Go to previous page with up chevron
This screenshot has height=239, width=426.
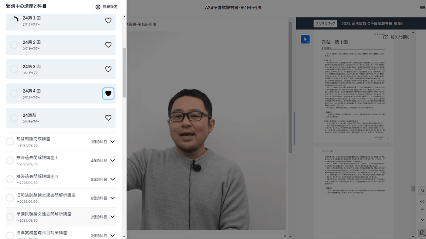(x=422, y=209)
